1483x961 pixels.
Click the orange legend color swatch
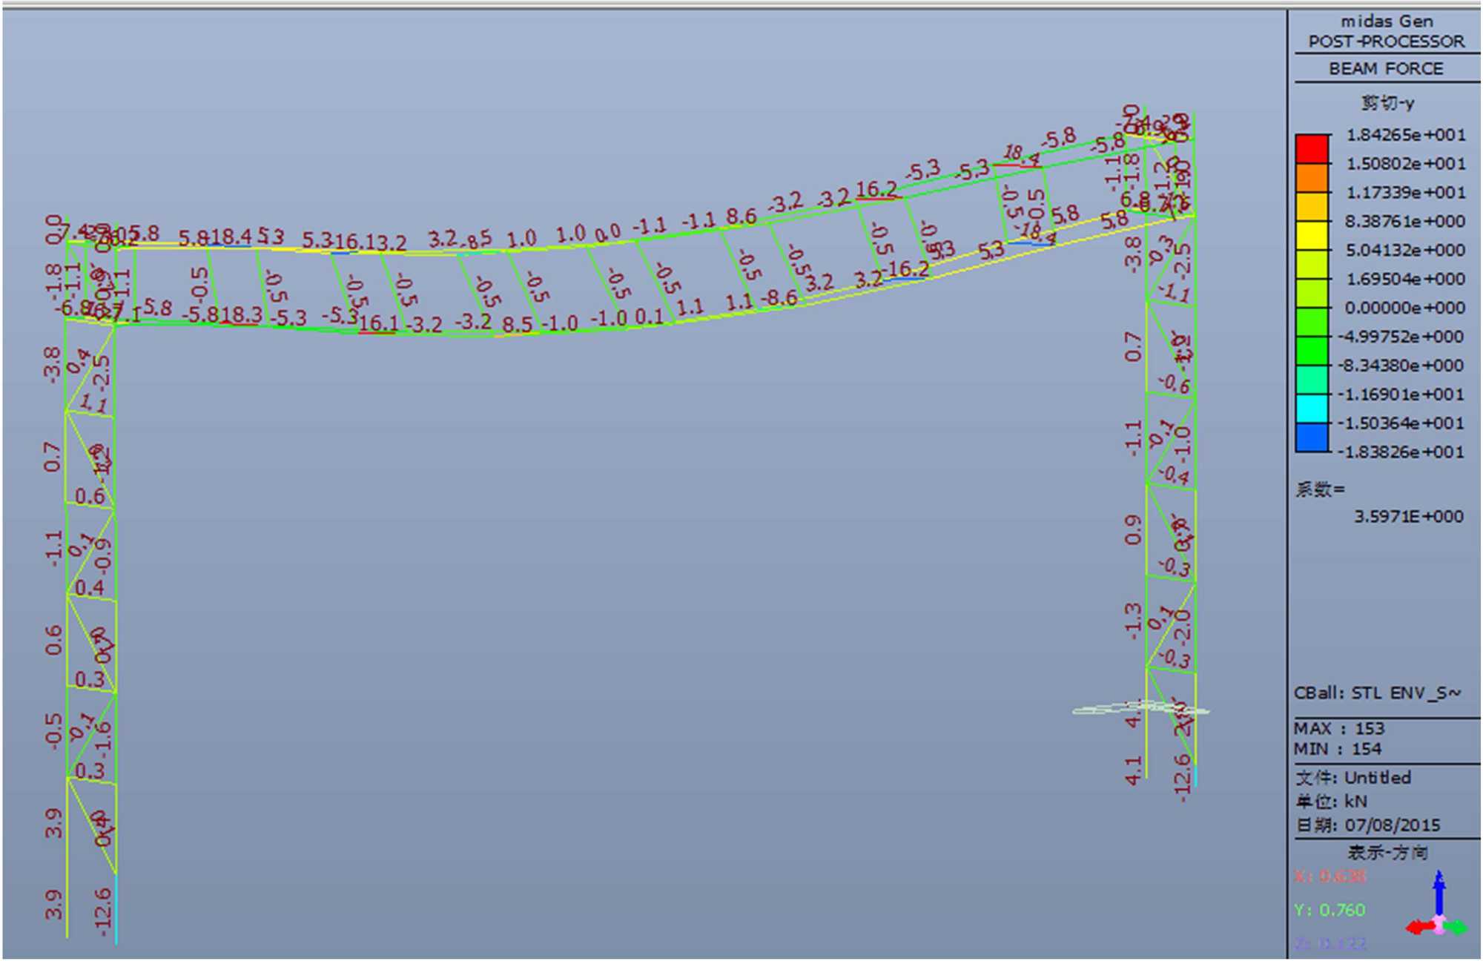click(x=1312, y=178)
